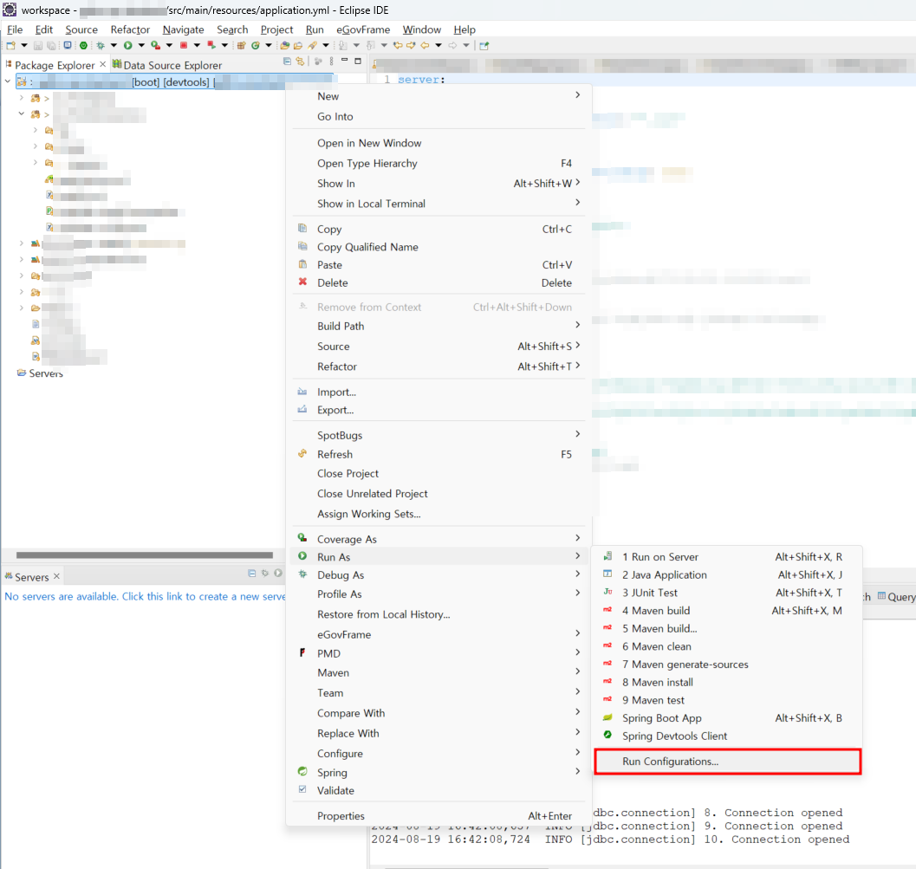Select 2 Java Application

[727, 575]
